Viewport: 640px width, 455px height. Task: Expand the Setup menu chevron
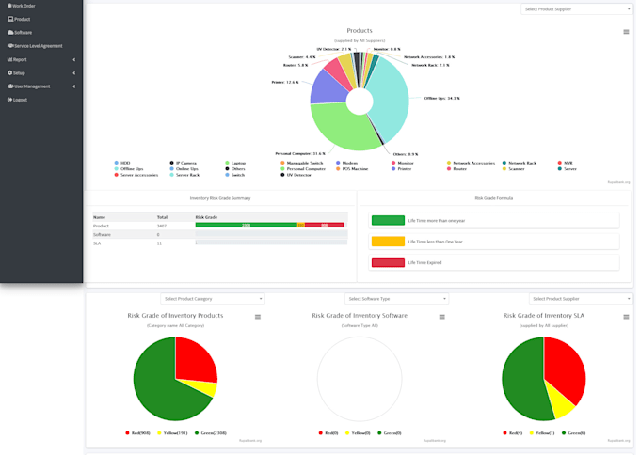click(x=73, y=73)
